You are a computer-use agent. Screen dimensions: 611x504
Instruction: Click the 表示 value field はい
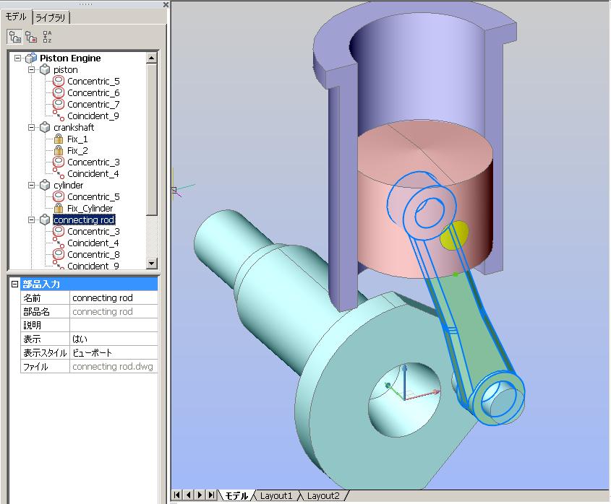click(113, 339)
